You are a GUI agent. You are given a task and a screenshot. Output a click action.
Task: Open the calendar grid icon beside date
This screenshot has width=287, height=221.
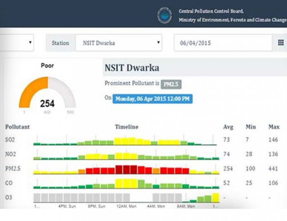(x=281, y=43)
